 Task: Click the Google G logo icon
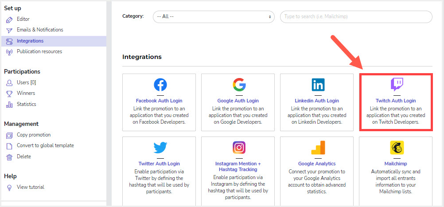[239, 85]
